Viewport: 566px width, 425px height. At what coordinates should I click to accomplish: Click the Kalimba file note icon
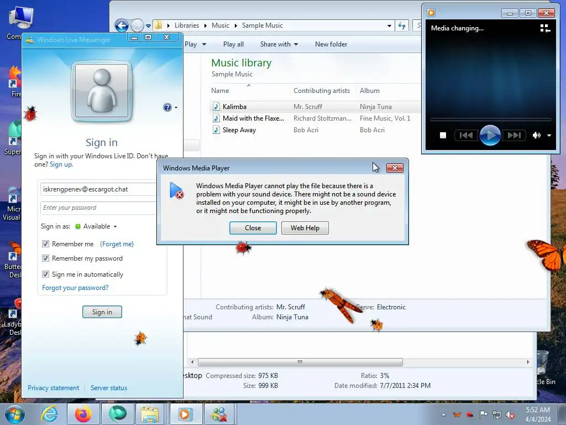coord(216,107)
